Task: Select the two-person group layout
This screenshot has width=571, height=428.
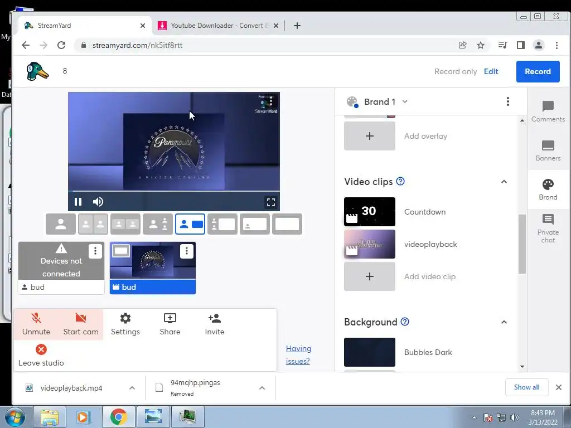Action: 125,224
